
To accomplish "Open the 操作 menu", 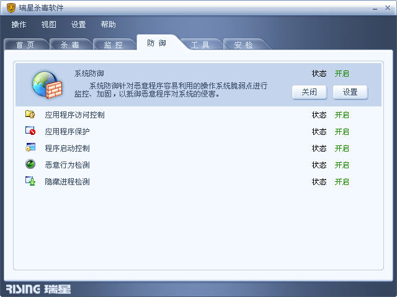I will [x=19, y=25].
